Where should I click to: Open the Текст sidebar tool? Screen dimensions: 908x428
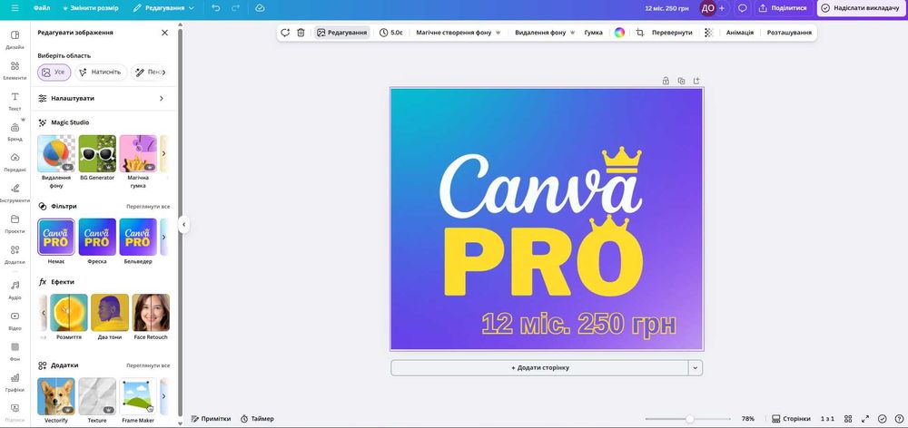[x=15, y=101]
